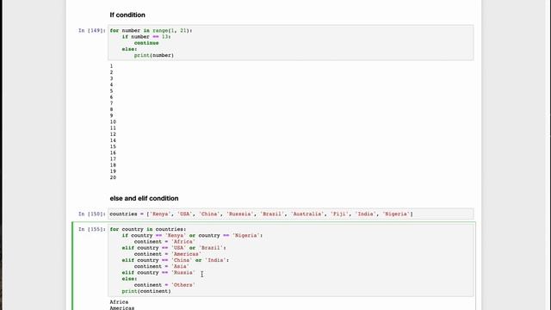
Task: Click the 'for country in countries:' line
Action: coord(148,229)
